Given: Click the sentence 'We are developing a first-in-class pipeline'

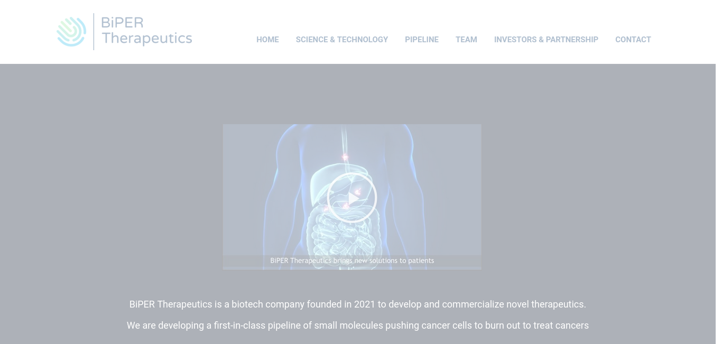Looking at the screenshot, I should tap(358, 326).
